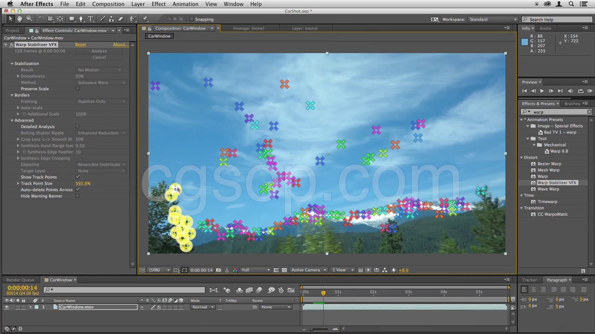
Task: Toggle the transparency grid button
Action: coord(284,270)
